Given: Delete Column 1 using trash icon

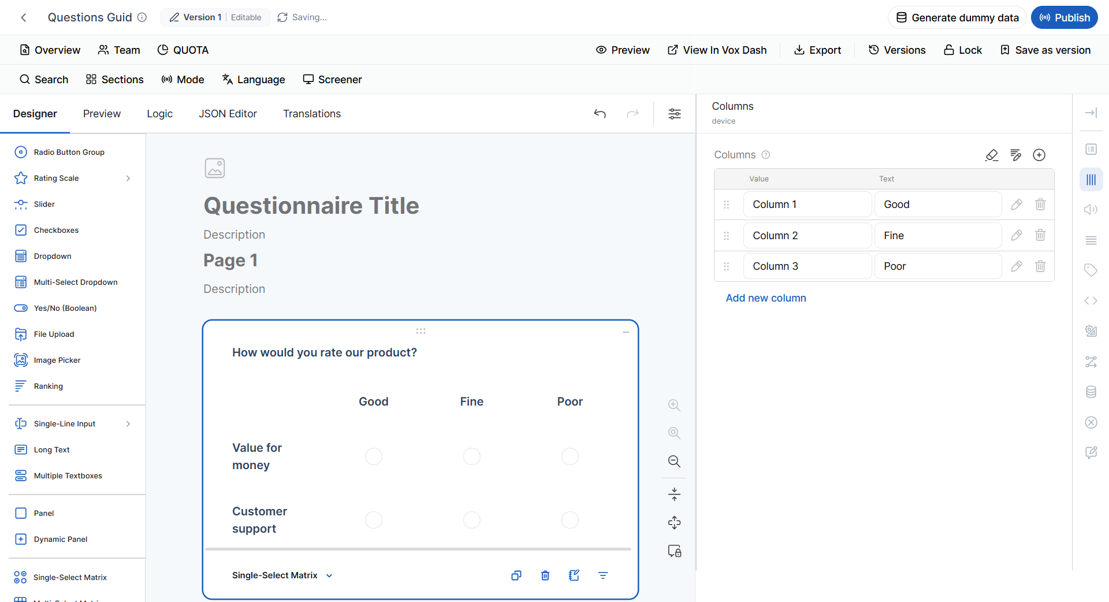Looking at the screenshot, I should (x=1040, y=205).
